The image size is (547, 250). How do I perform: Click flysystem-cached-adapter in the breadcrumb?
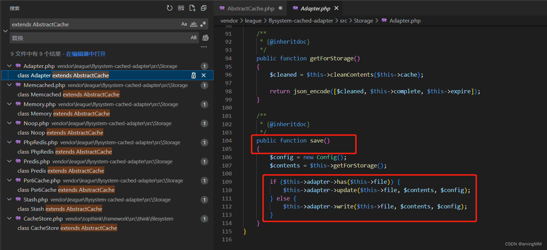pyautogui.click(x=301, y=21)
